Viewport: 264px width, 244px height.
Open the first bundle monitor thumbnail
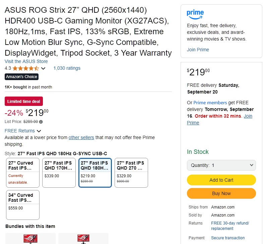[30, 239]
